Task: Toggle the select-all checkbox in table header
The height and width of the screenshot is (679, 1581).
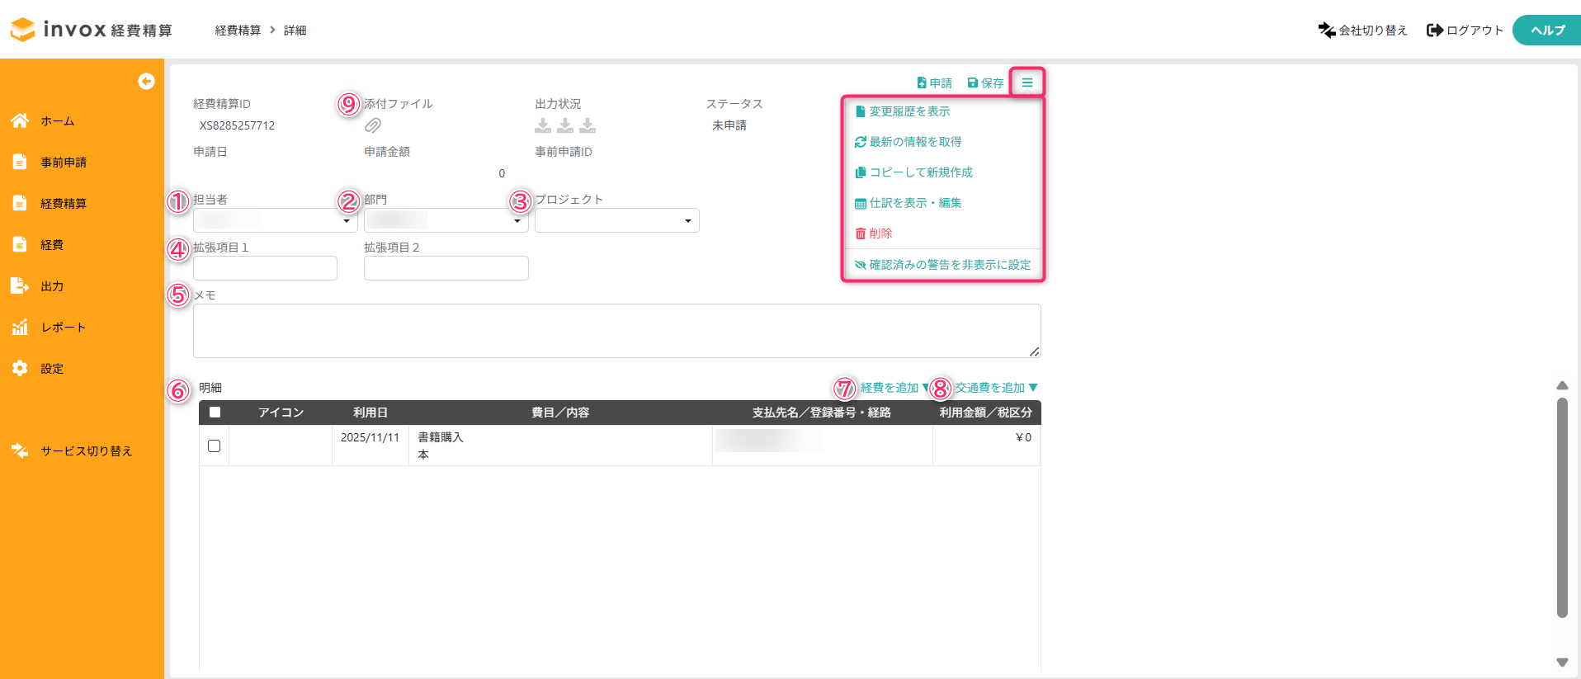Action: click(215, 413)
